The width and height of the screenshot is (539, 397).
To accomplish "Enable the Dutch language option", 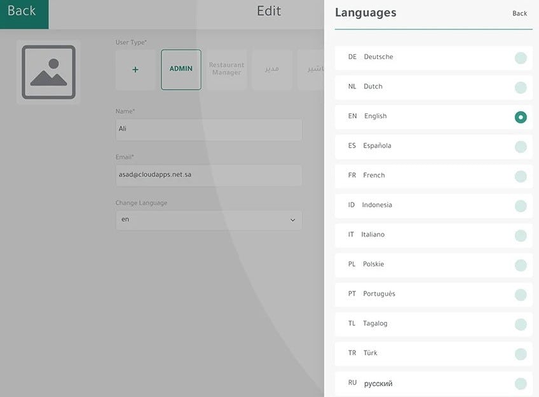I will point(521,87).
